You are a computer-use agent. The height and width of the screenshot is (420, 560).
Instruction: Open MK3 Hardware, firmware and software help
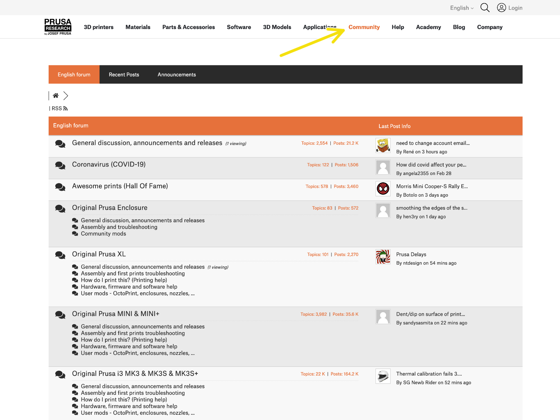pyautogui.click(x=129, y=406)
